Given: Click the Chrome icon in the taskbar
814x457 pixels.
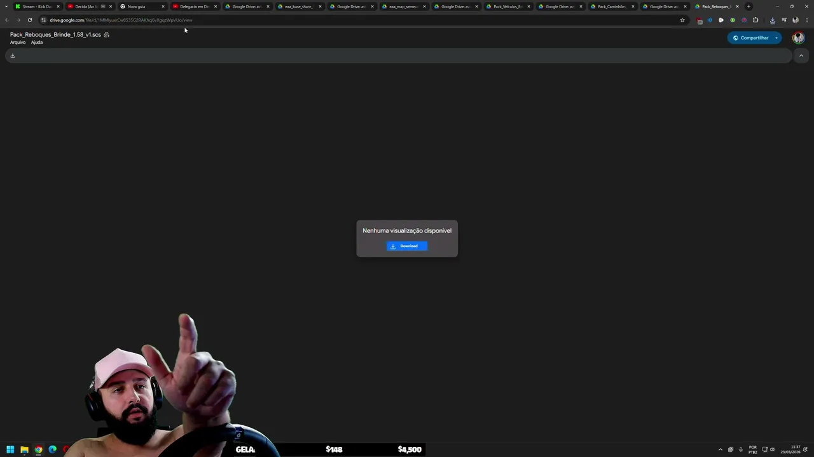Looking at the screenshot, I should pyautogui.click(x=38, y=449).
